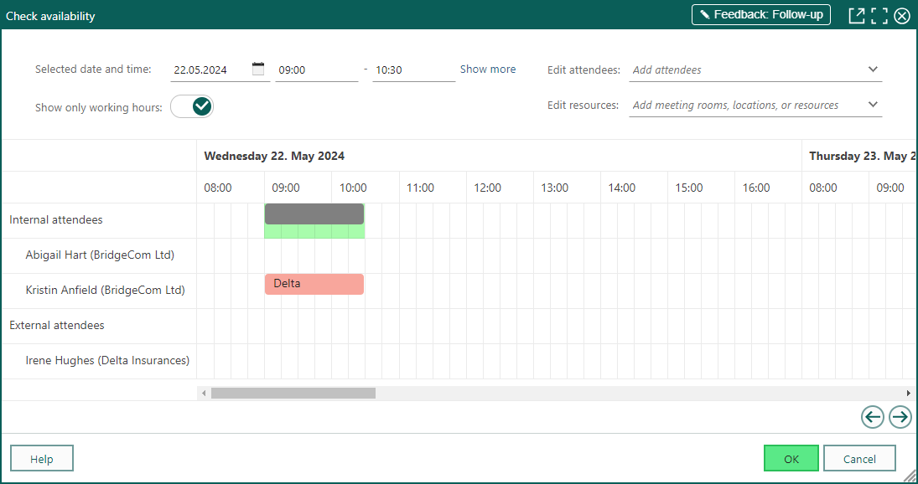
Task: Focus the start time 09:00 field
Action: coord(317,70)
